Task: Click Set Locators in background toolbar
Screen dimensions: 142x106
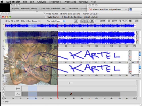Action: coord(73,9)
